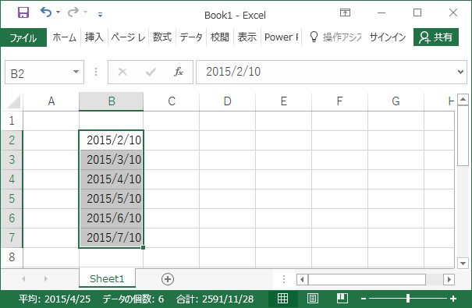This screenshot has width=472, height=308.
Task: Select row 5 header
Action: click(12, 199)
